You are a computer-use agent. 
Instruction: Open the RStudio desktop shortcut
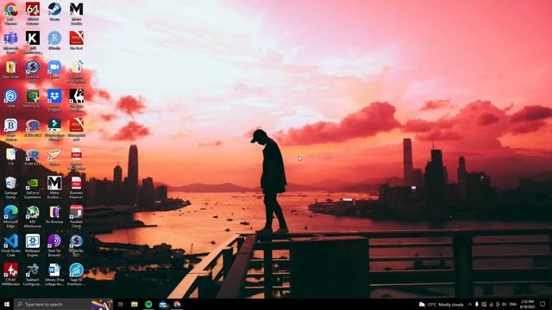tap(54, 40)
